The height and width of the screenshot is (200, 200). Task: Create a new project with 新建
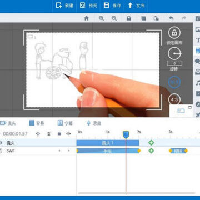[x=64, y=6]
